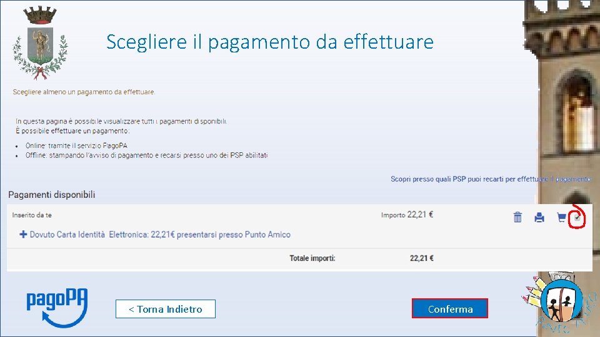Viewport: 600px width, 337px height.
Task: Expand the Dovuto Carta Identità plus icon
Action: (23, 234)
